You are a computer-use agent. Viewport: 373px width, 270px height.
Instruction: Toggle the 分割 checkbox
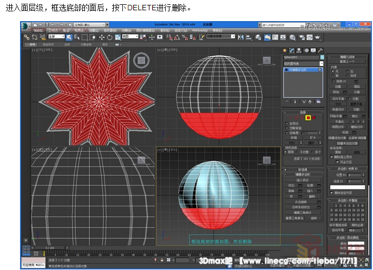350,98
